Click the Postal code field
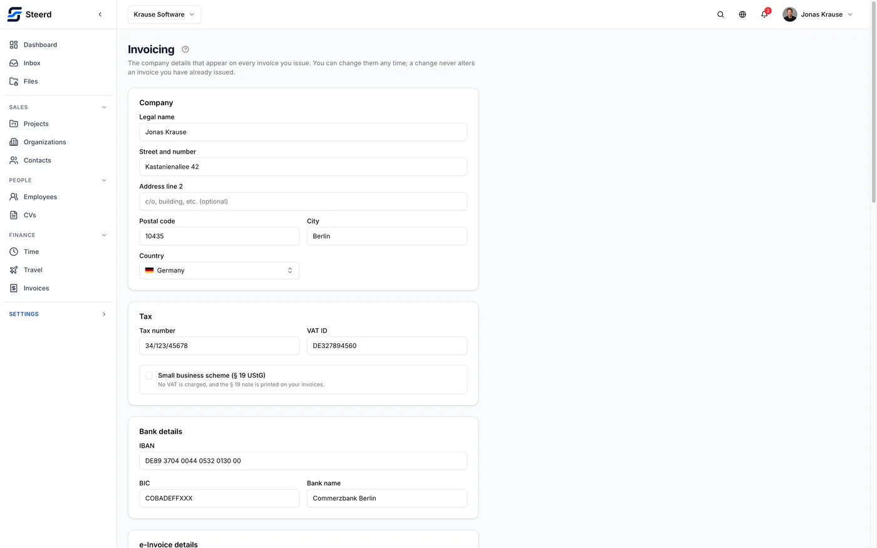Viewport: 877px width, 548px height. (219, 236)
